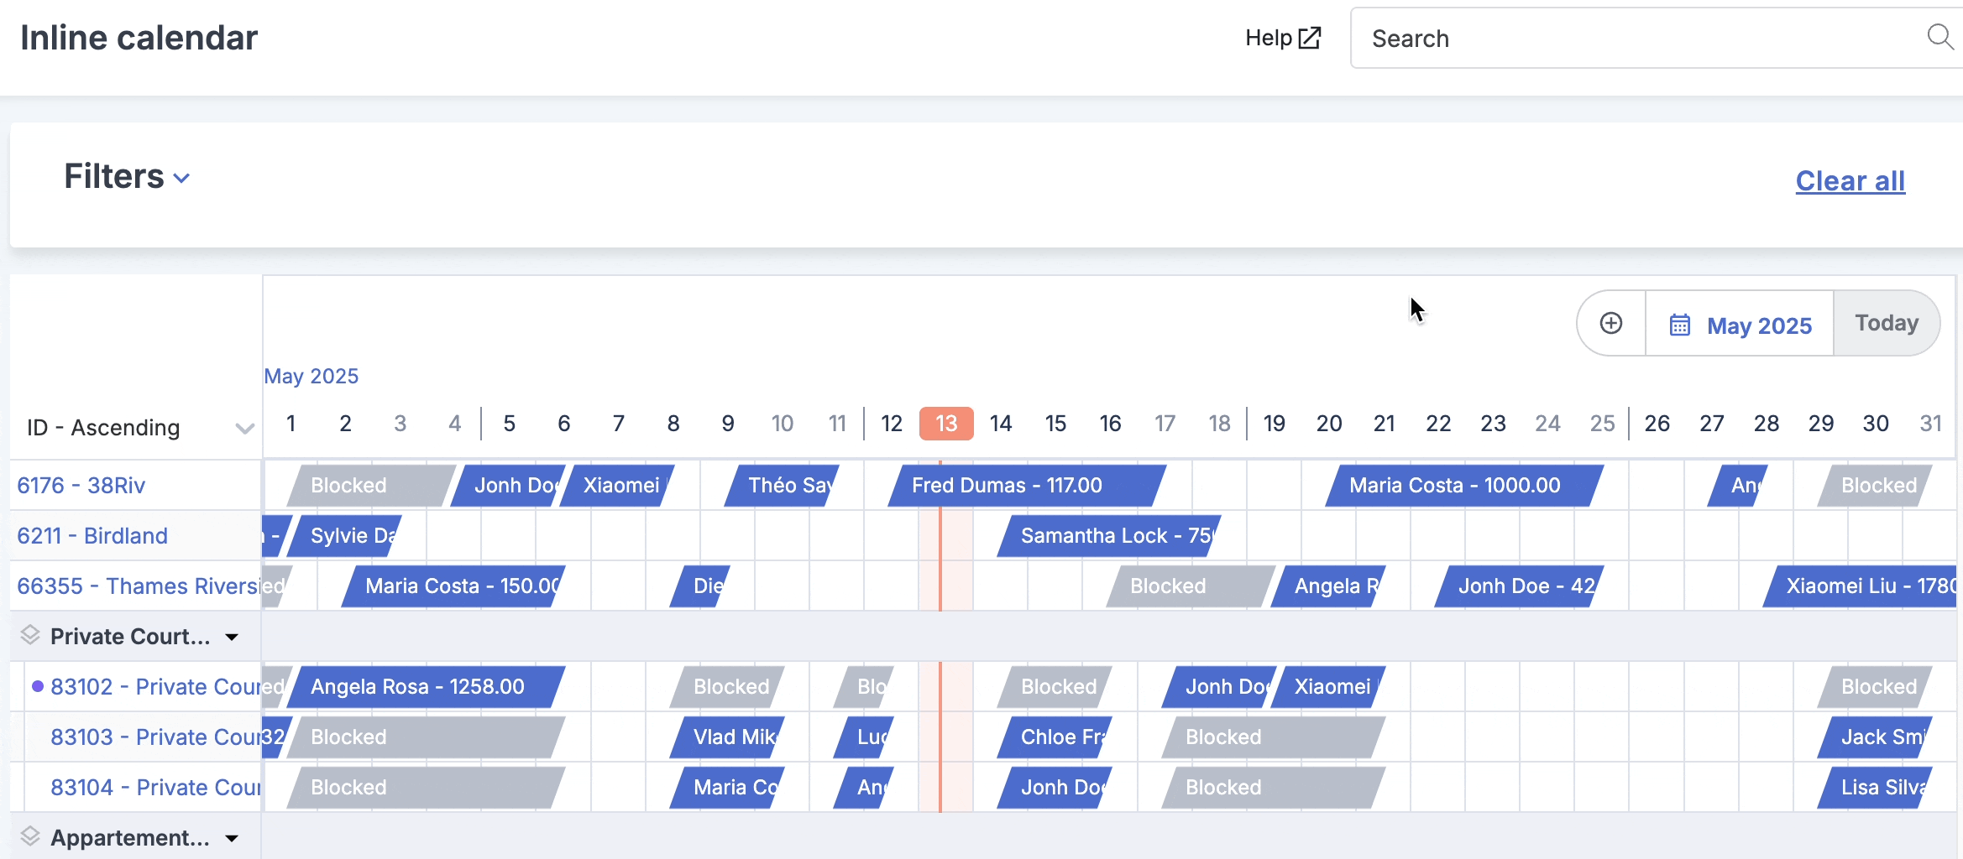This screenshot has width=1963, height=859.
Task: Open ID - Ascending sort dropdown
Action: [140, 428]
